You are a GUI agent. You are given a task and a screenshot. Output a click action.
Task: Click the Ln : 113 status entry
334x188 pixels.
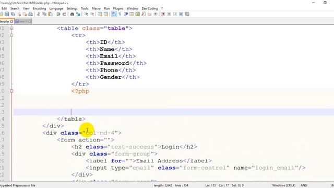point(210,185)
